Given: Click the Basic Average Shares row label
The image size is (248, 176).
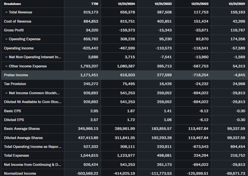Looking at the screenshot, I should coord(22,129).
